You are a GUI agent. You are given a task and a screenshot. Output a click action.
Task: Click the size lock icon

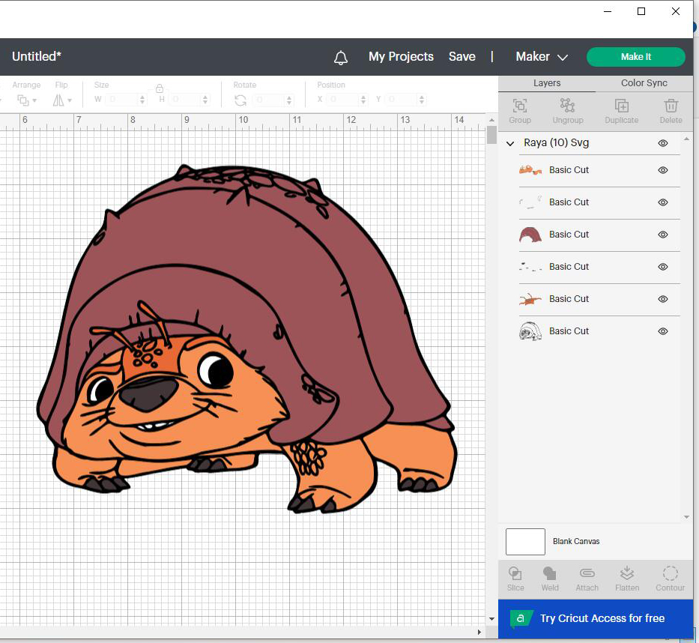tap(160, 88)
